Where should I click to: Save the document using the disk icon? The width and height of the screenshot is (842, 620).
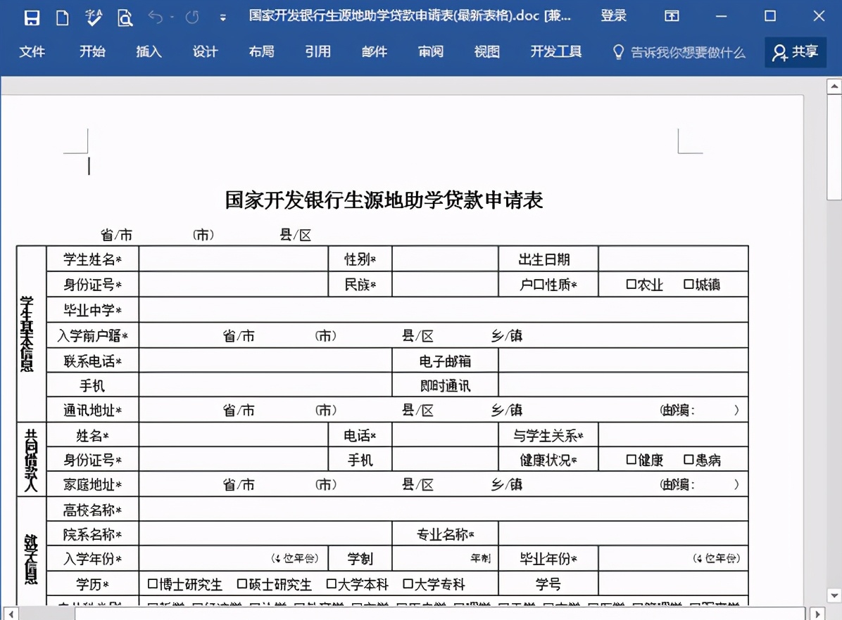coord(32,18)
